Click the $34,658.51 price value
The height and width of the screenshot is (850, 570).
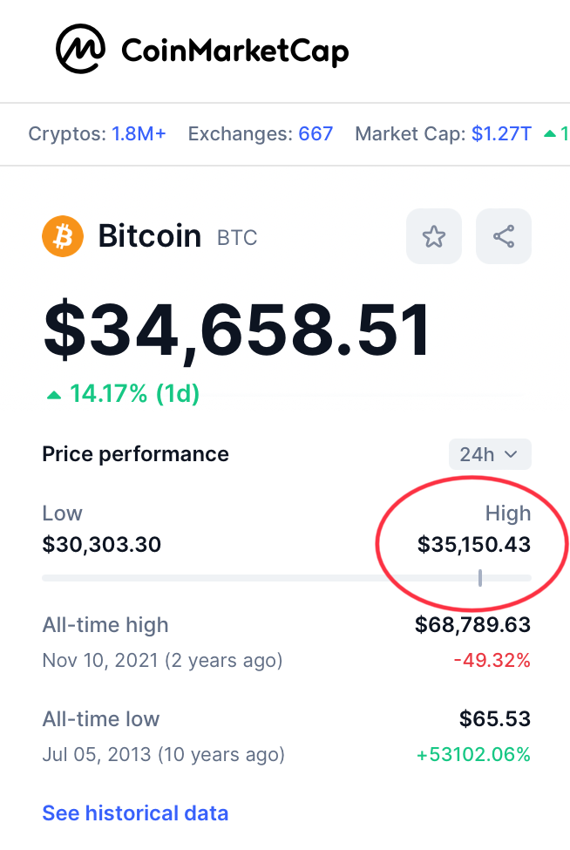tap(237, 330)
